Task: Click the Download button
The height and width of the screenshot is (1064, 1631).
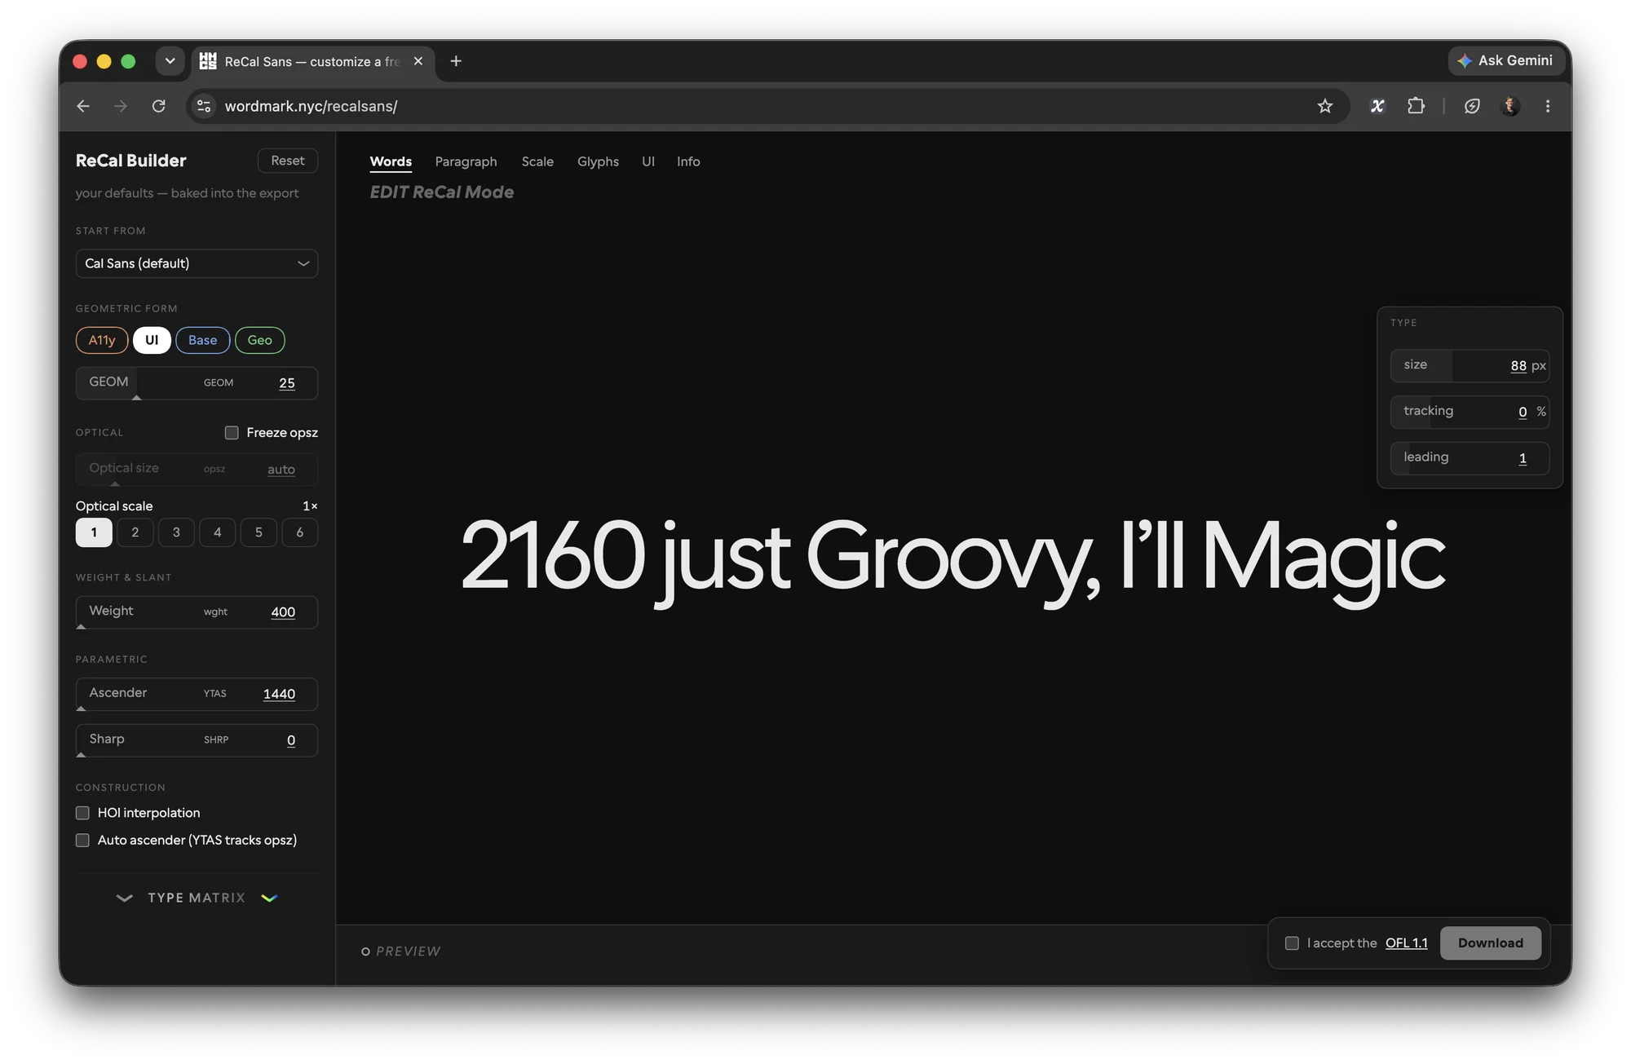Action: click(x=1490, y=943)
